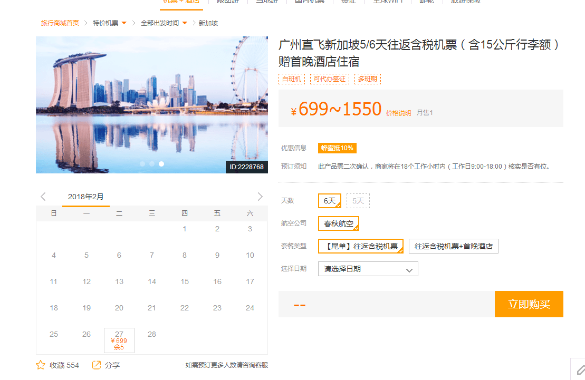
Task: Click the 分享 share label
Action: [x=112, y=365]
